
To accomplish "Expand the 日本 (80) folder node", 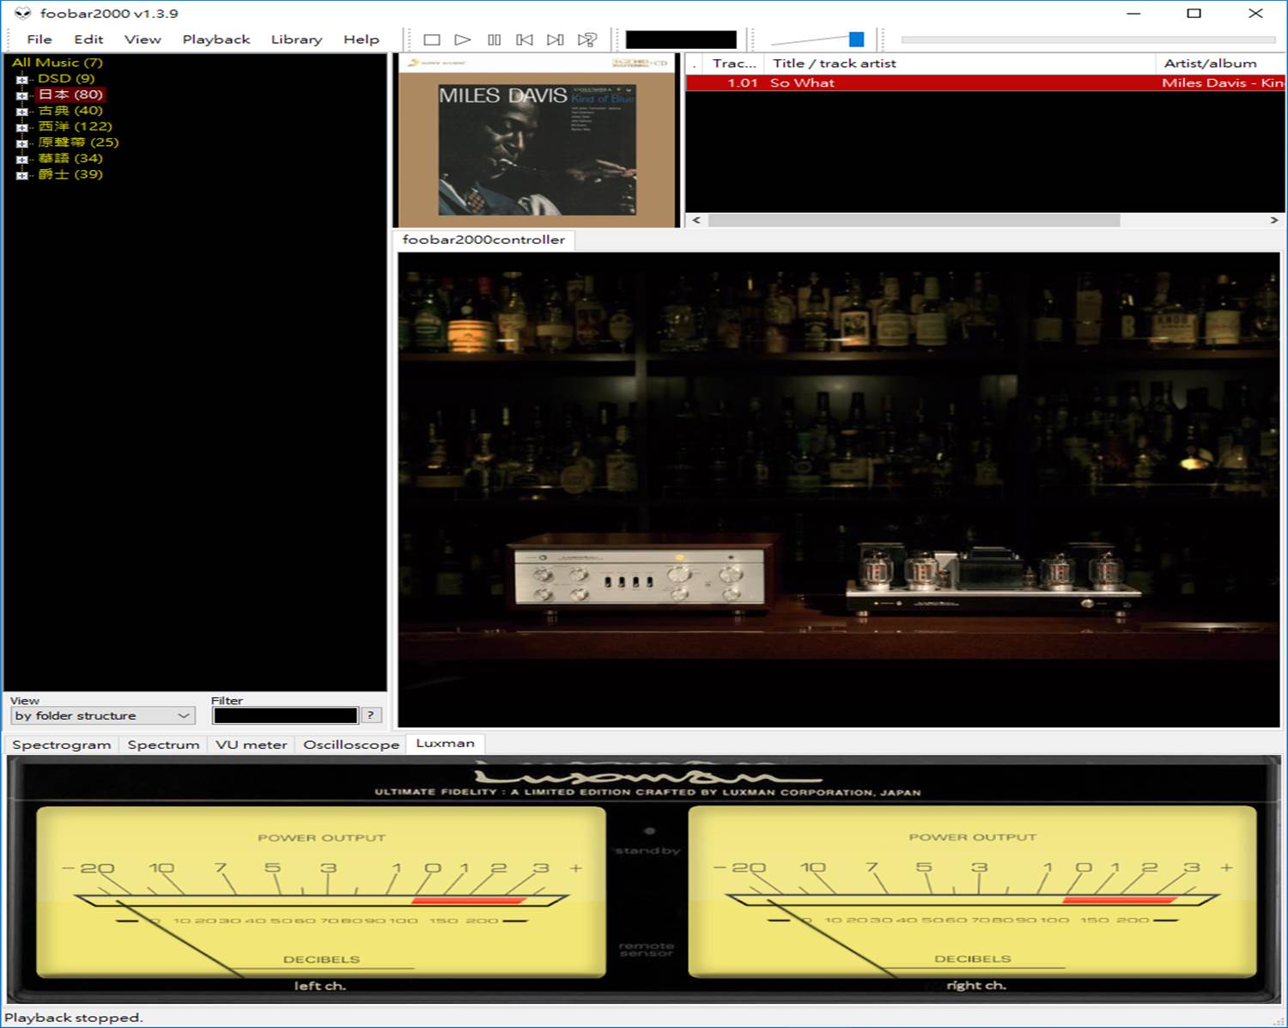I will click(x=22, y=95).
